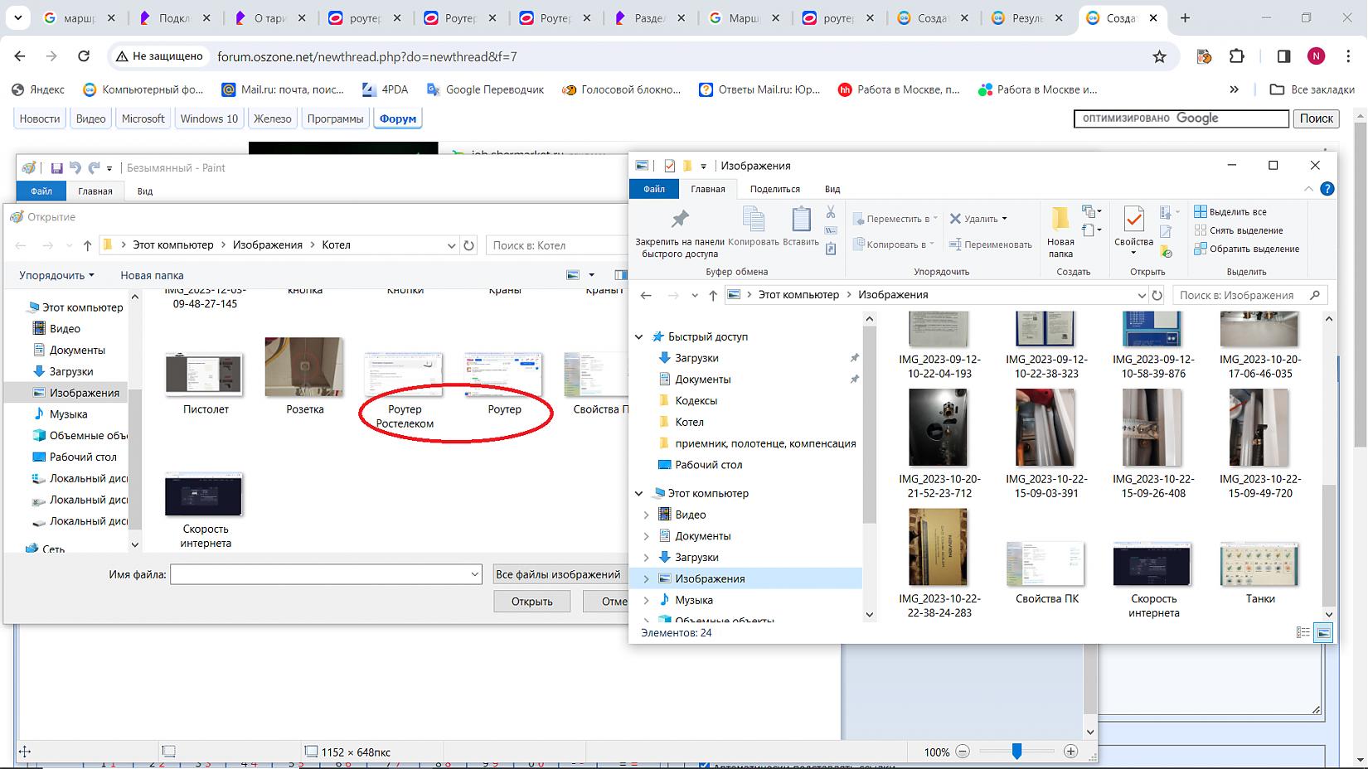Pin folder to Quick Access in Explorer ribbon

679,231
